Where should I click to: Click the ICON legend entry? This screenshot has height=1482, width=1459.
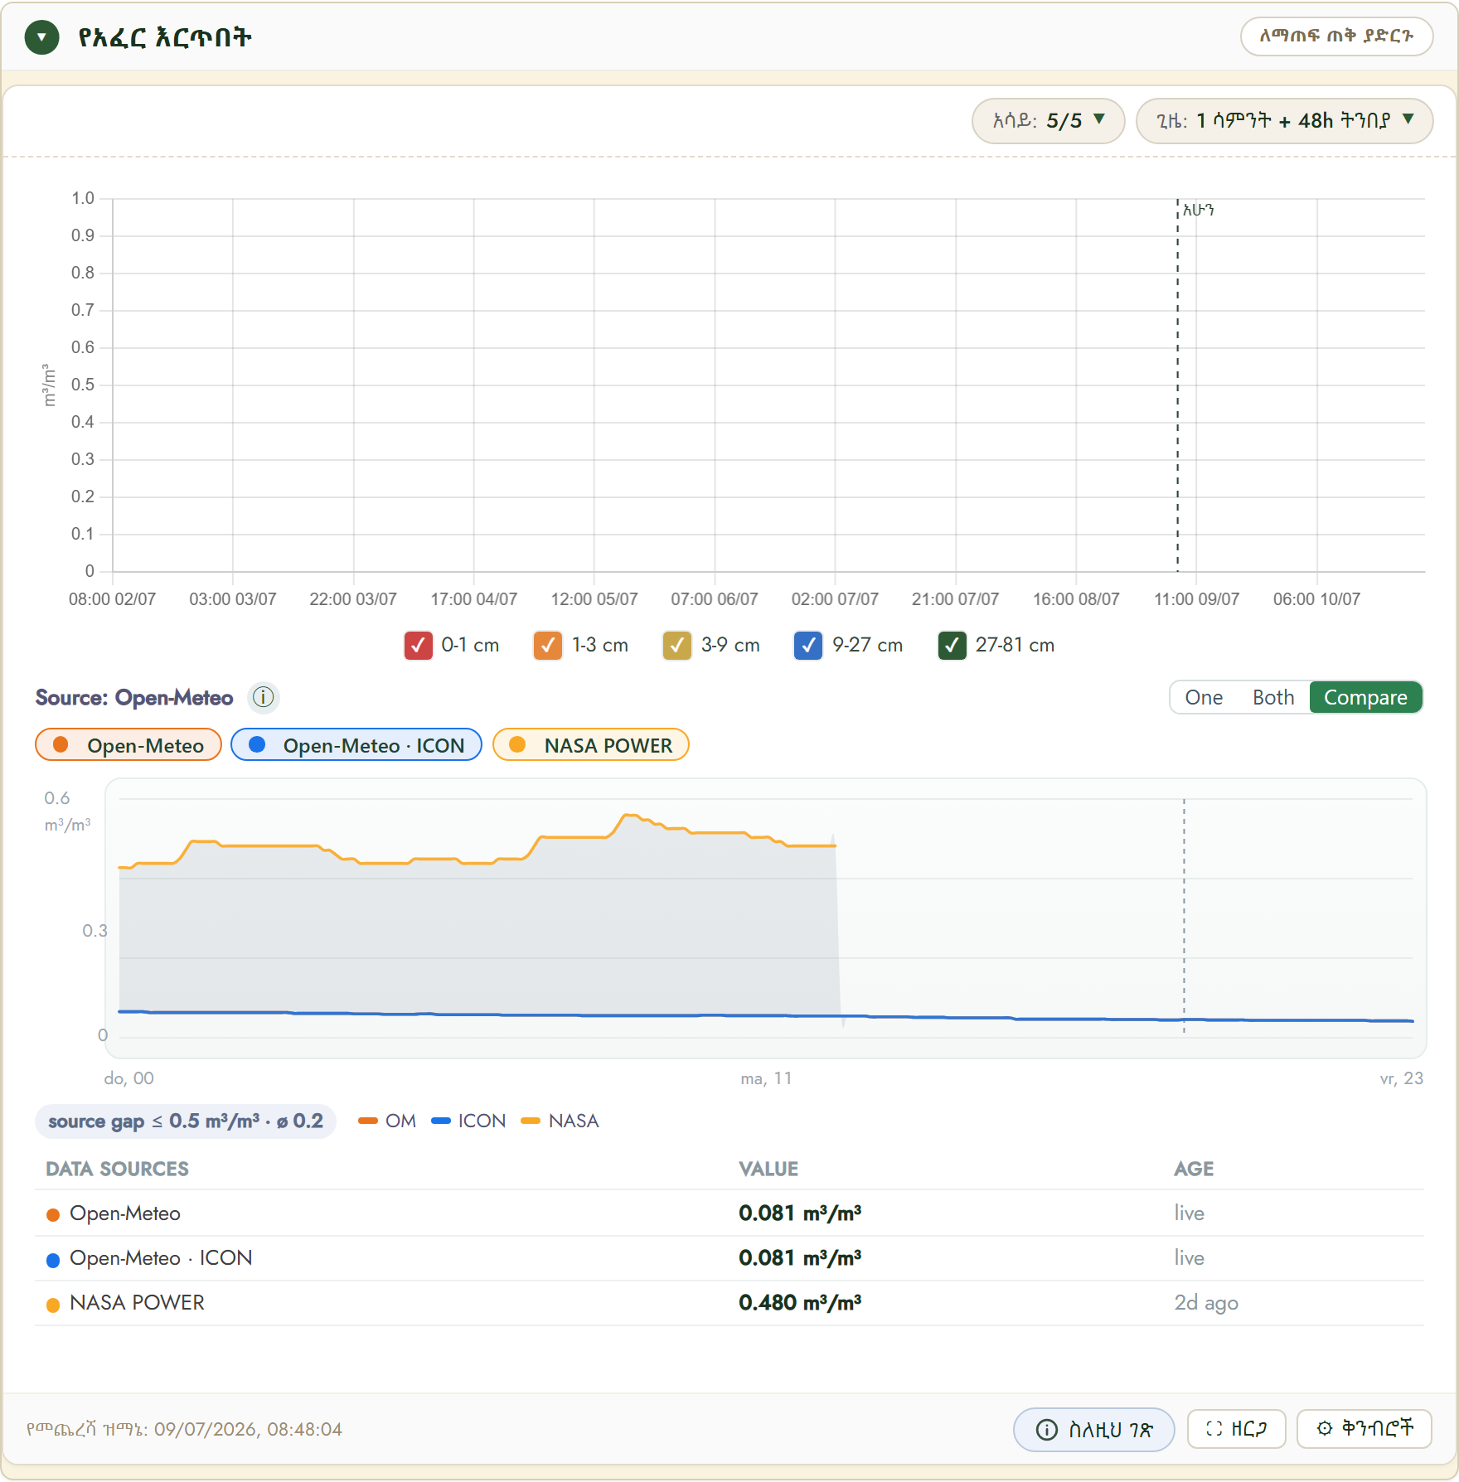point(468,1121)
